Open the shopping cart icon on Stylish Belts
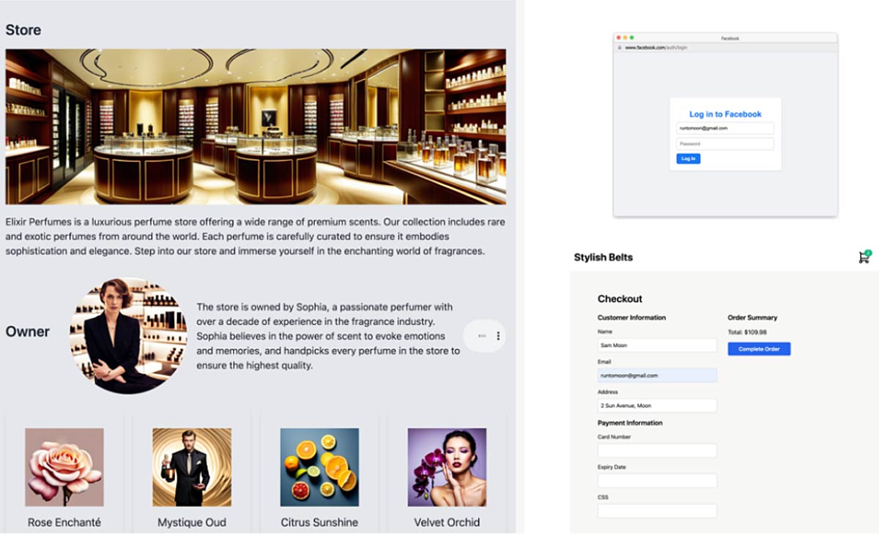The image size is (879, 535). coord(864,257)
